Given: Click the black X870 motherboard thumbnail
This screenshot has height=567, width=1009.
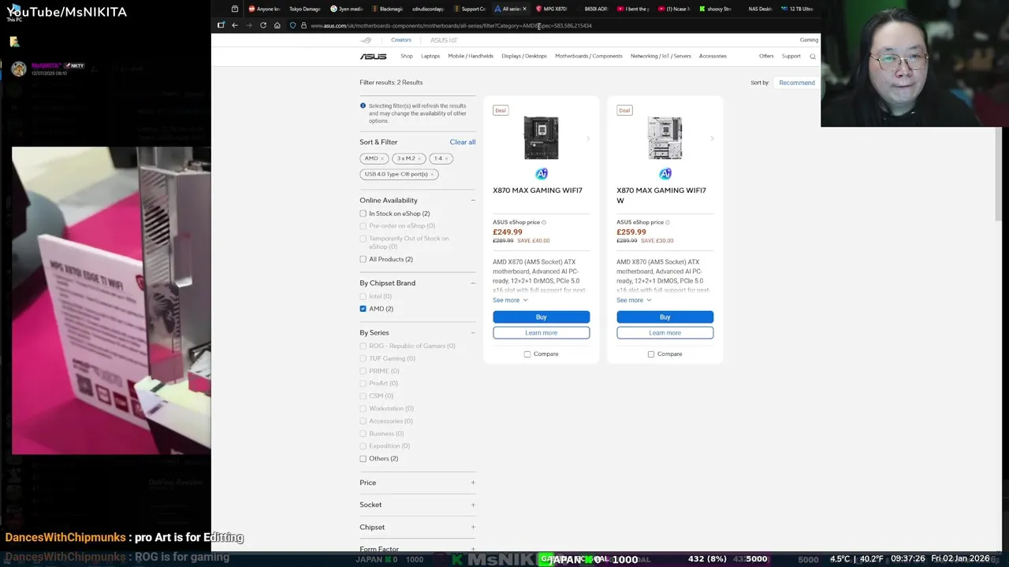Looking at the screenshot, I should click(x=542, y=138).
